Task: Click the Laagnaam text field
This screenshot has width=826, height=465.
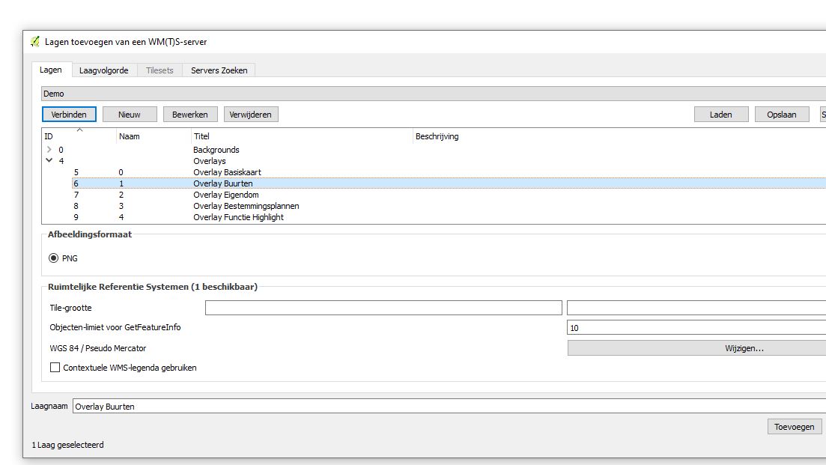Action: point(449,407)
